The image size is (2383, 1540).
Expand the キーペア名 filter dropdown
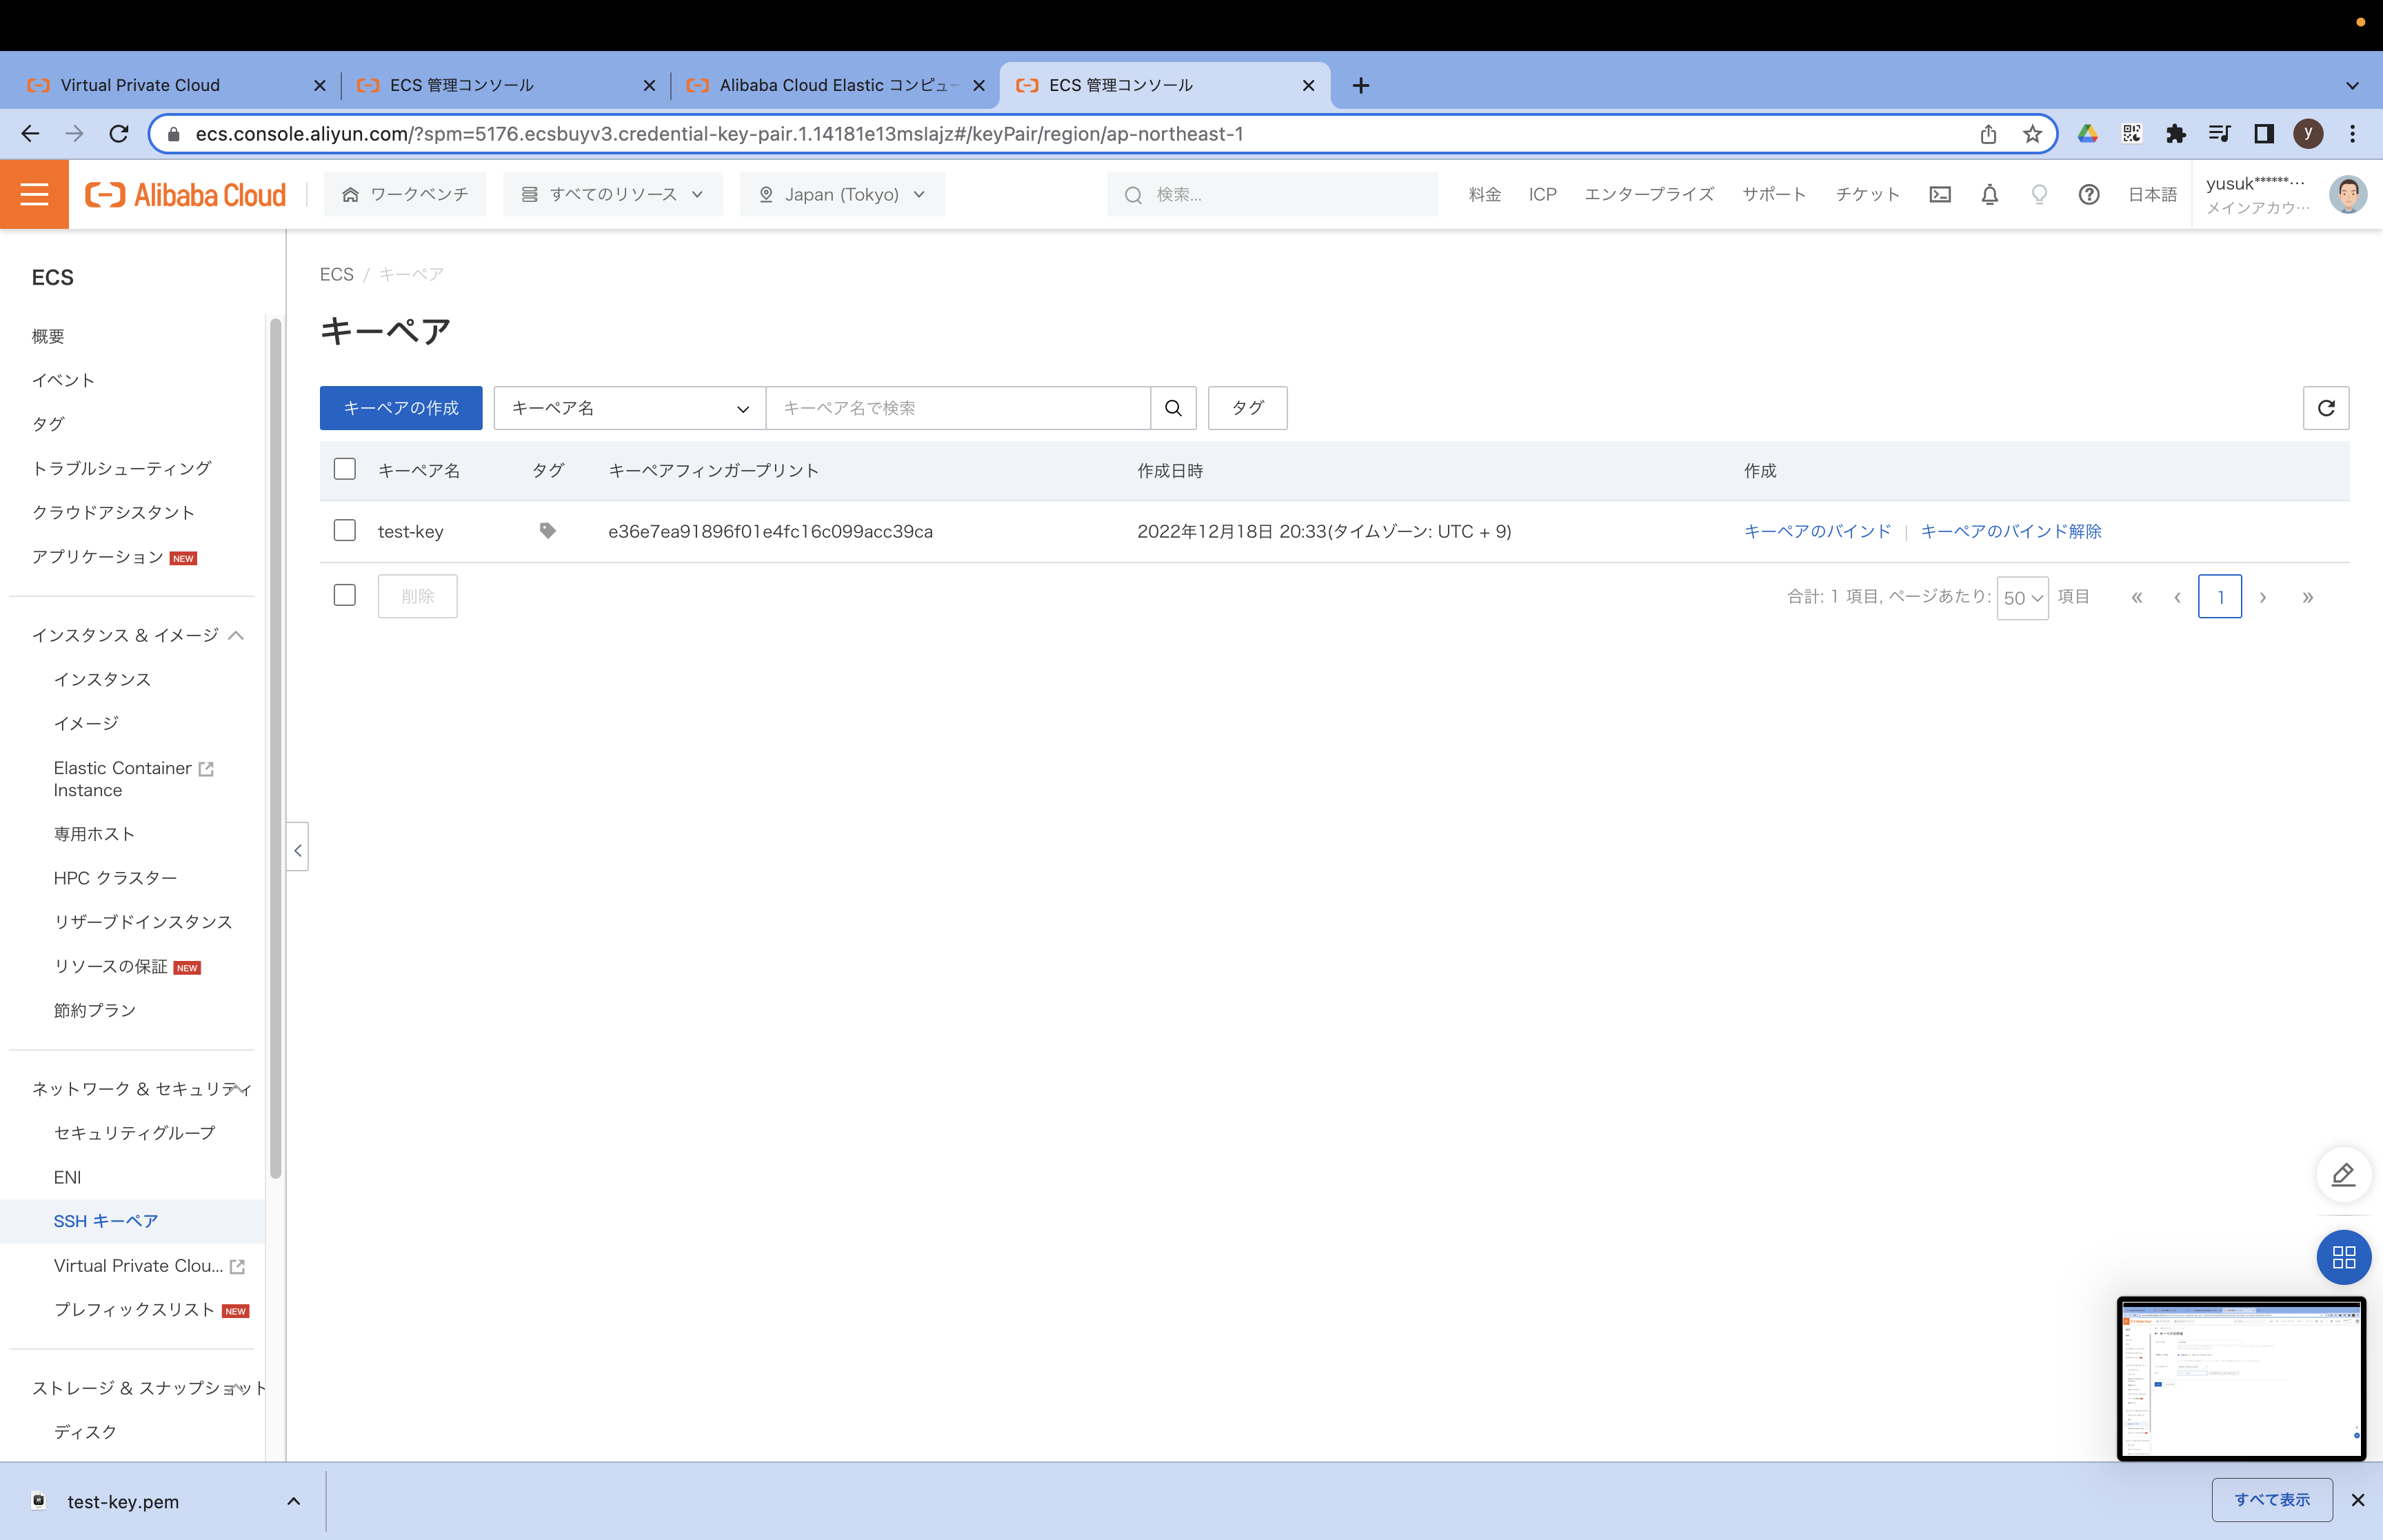click(629, 408)
